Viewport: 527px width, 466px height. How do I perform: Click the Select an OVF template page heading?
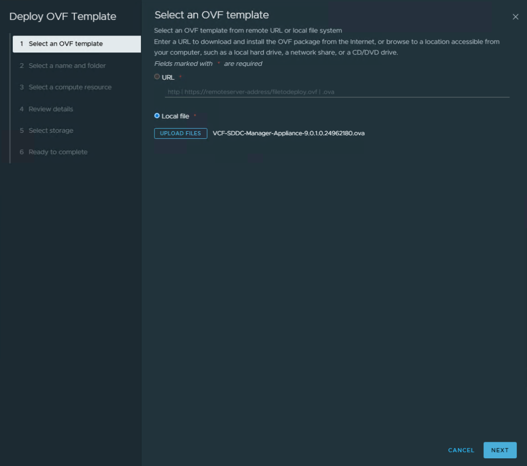pos(212,15)
